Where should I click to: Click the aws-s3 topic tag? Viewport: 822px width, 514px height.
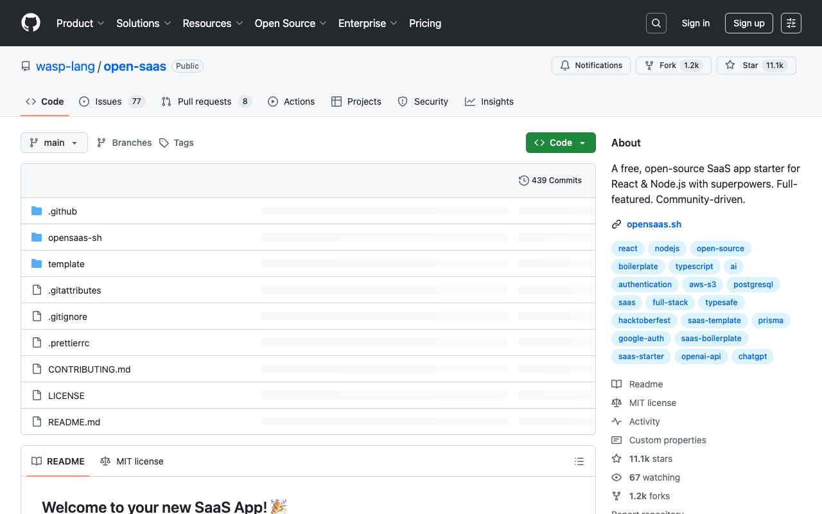[x=703, y=285]
